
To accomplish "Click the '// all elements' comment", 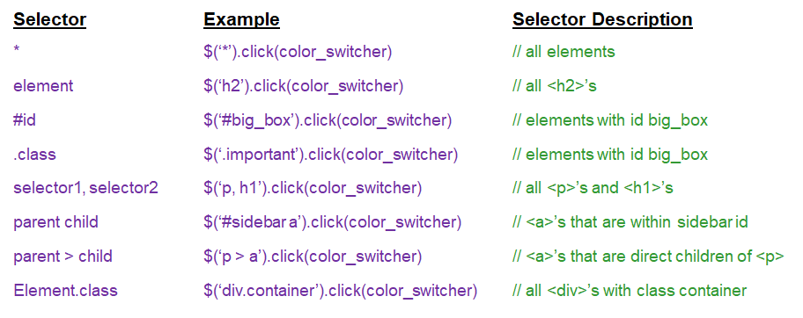I will [x=564, y=52].
